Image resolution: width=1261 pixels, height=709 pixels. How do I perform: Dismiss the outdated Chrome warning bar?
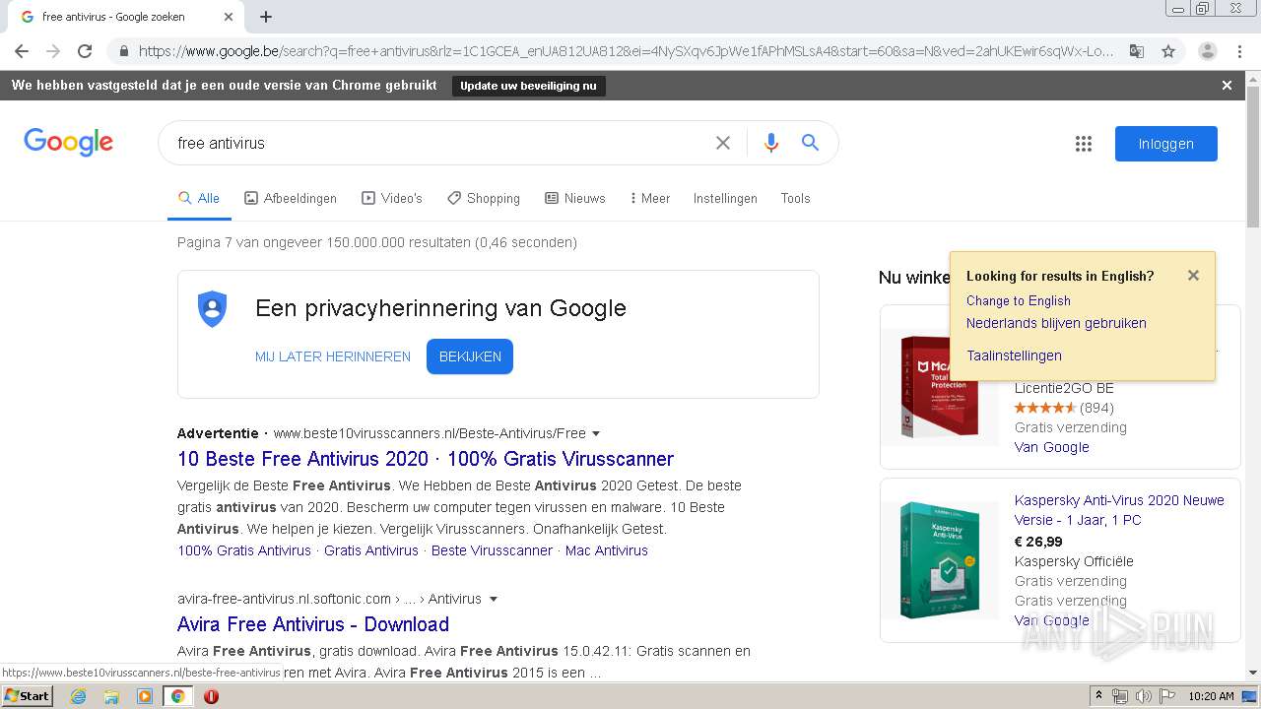(1227, 86)
